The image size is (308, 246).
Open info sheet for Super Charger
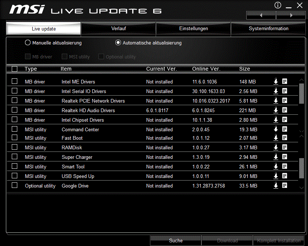point(284,157)
